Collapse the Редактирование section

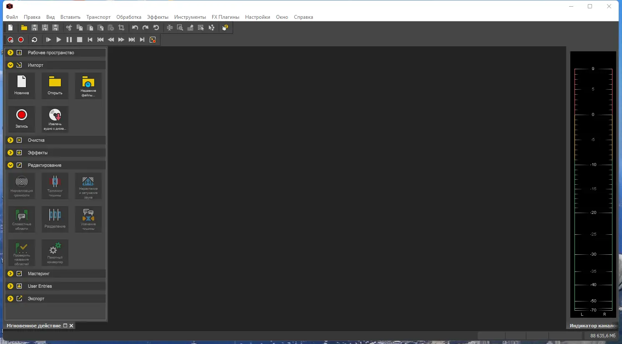10,165
